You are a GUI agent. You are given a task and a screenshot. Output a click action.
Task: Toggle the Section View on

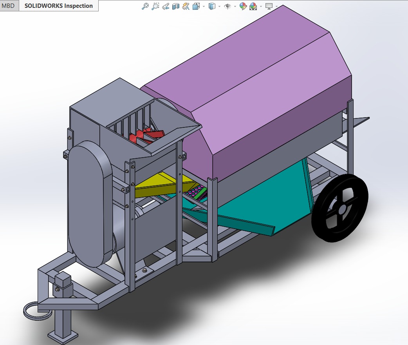(x=175, y=6)
